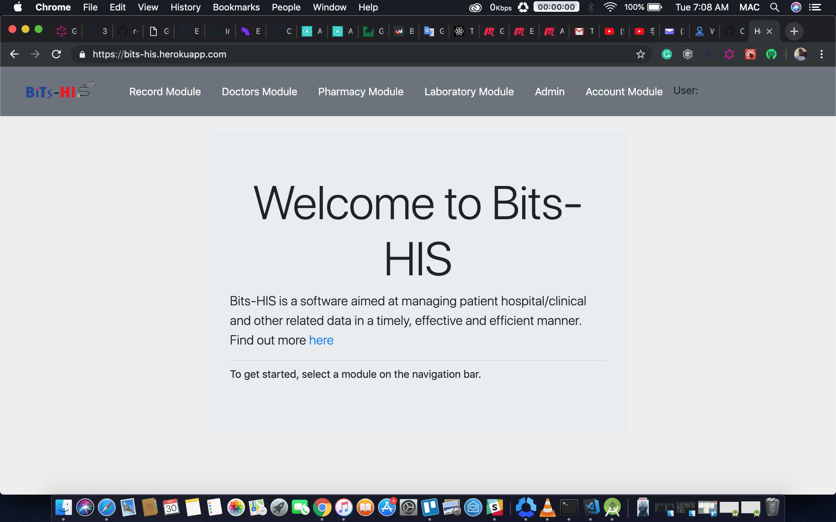The width and height of the screenshot is (836, 522).
Task: Open the Edit menu
Action: pyautogui.click(x=118, y=7)
